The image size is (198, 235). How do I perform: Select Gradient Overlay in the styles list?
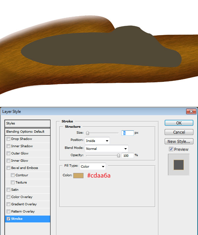pos(22,204)
